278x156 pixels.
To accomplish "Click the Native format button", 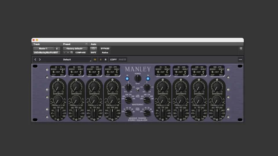I will point(105,53).
